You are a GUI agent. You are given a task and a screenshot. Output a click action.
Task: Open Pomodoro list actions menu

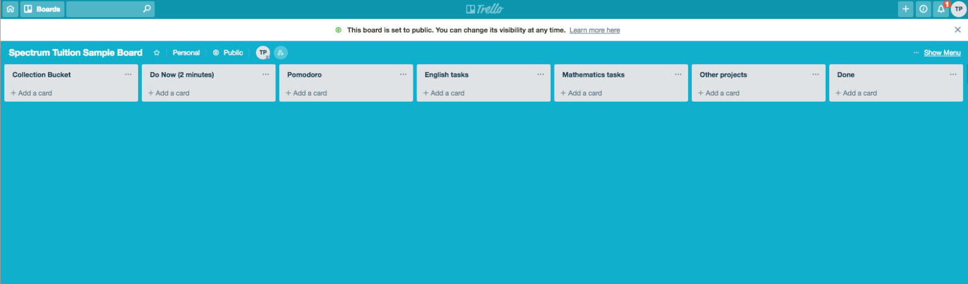[x=403, y=74]
